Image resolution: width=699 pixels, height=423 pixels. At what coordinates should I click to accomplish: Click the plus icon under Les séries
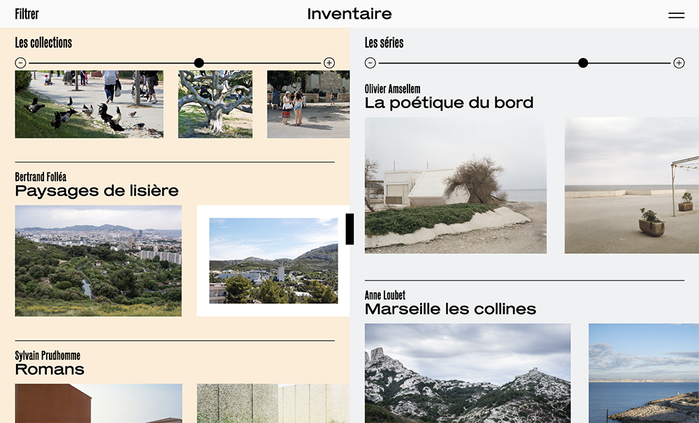pos(679,63)
